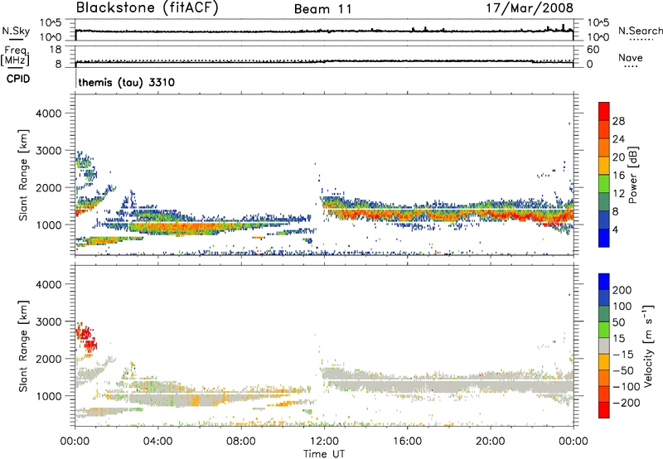This screenshot has height=459, width=663.
Task: Click the "28" Power colorbar value
Action: (x=618, y=121)
